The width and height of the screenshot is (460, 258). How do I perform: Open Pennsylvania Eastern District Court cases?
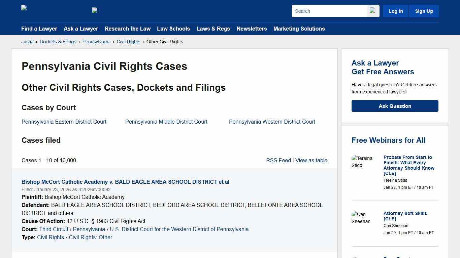click(64, 122)
